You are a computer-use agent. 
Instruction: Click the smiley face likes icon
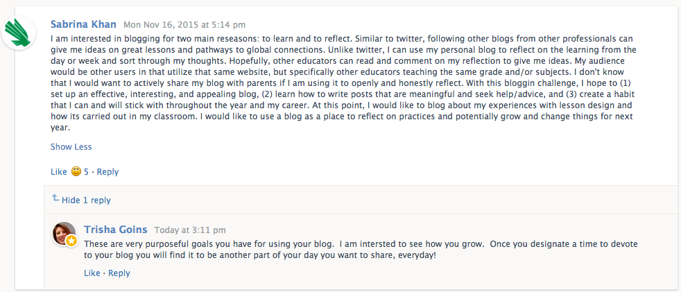coord(76,172)
